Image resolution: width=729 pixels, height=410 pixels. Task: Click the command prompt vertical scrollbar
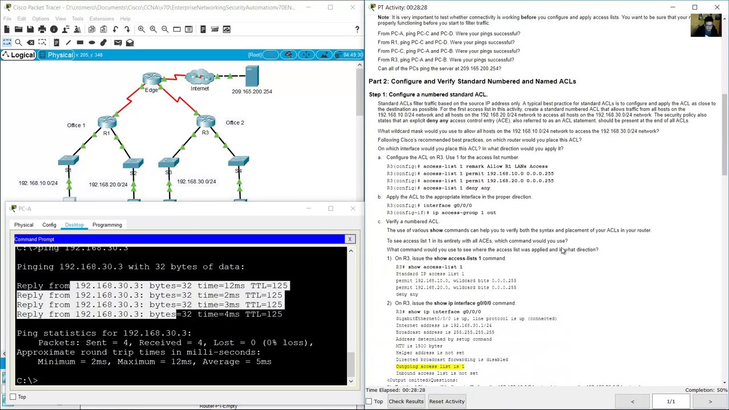click(x=351, y=316)
